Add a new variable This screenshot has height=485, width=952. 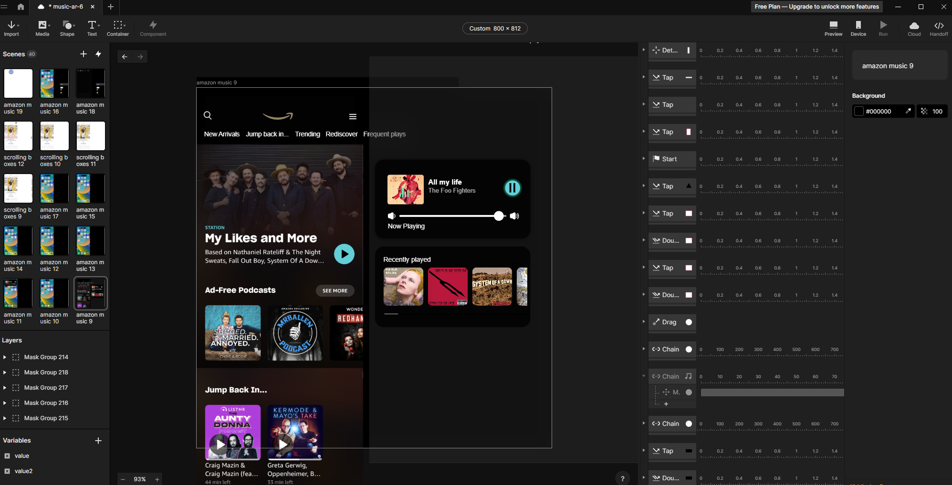(98, 441)
